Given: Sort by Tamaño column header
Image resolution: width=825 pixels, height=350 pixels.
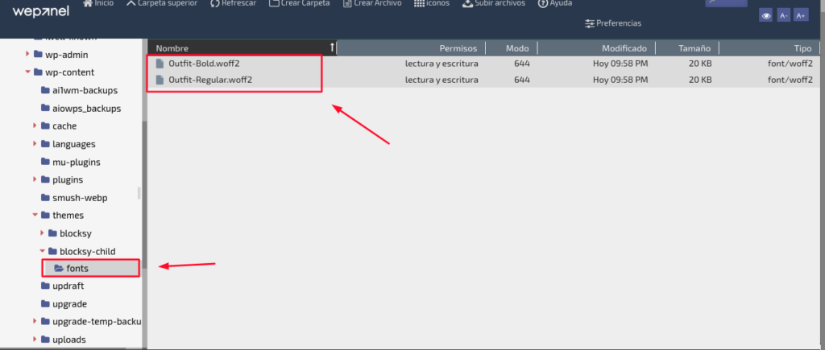Looking at the screenshot, I should [694, 48].
